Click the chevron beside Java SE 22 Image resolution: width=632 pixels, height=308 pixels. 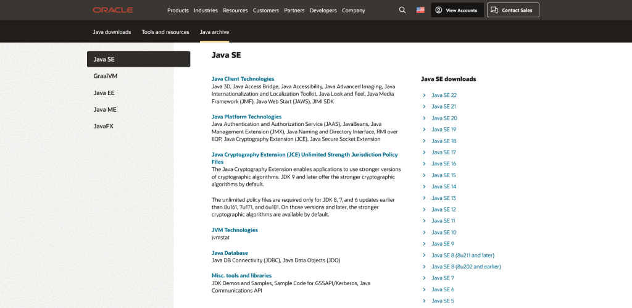click(424, 95)
